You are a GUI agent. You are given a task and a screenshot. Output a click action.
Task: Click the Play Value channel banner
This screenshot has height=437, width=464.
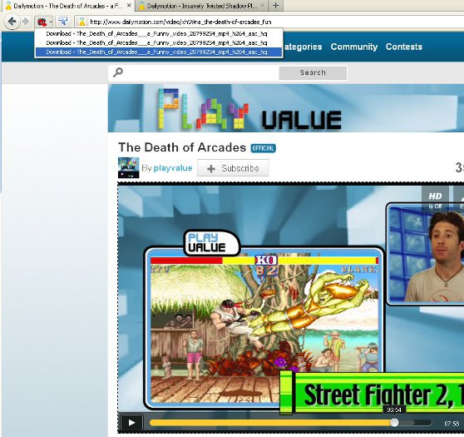pyautogui.click(x=286, y=108)
